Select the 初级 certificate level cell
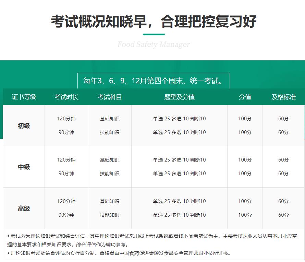The width and height of the screenshot is (305, 262). pyautogui.click(x=23, y=126)
